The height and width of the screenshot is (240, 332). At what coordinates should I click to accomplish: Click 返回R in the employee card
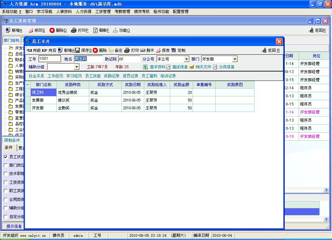tap(271, 50)
